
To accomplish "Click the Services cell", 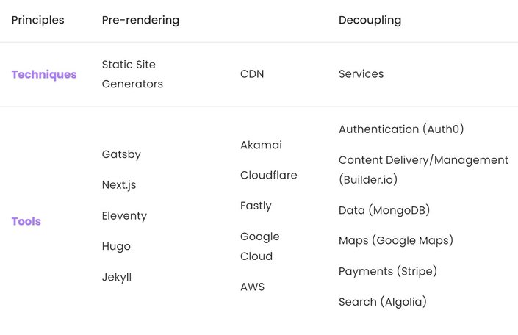I will (361, 73).
